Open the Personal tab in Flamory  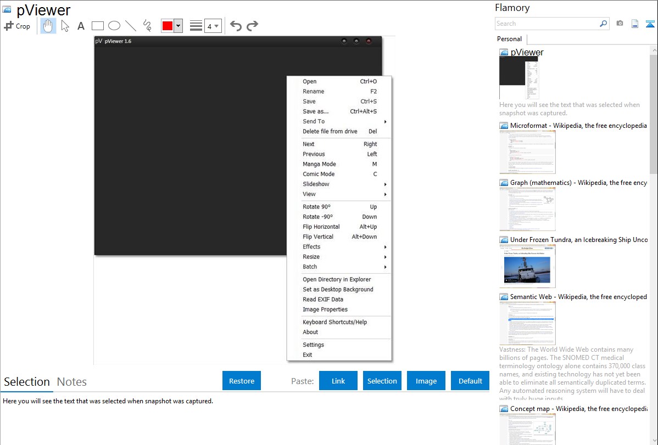(x=510, y=39)
